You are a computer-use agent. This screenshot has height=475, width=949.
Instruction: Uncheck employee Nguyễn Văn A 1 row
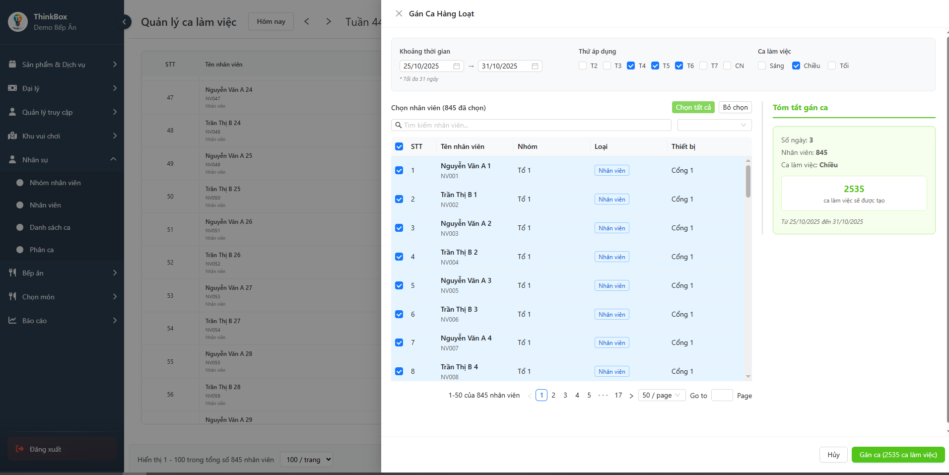[x=399, y=170]
